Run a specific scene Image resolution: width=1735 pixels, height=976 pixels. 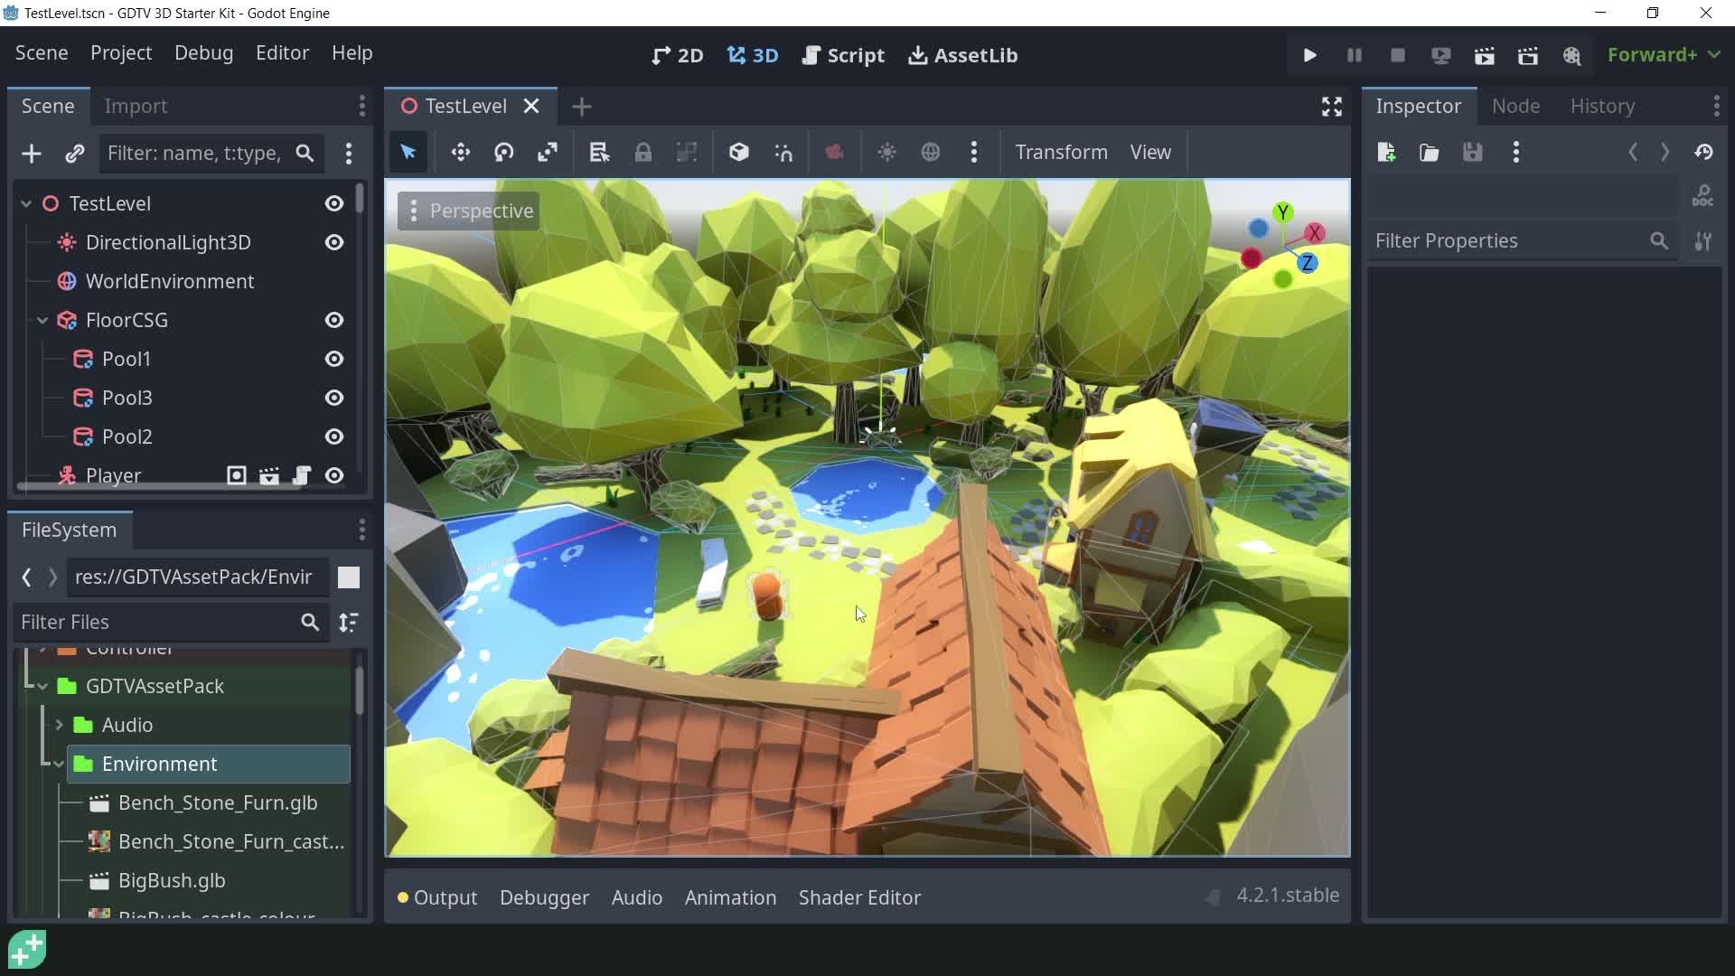pos(1527,55)
